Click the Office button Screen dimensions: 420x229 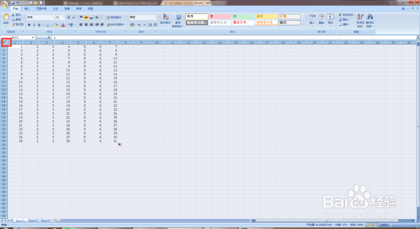coord(5,5)
